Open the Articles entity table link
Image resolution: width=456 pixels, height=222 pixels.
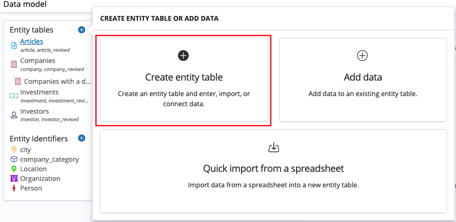tap(32, 42)
